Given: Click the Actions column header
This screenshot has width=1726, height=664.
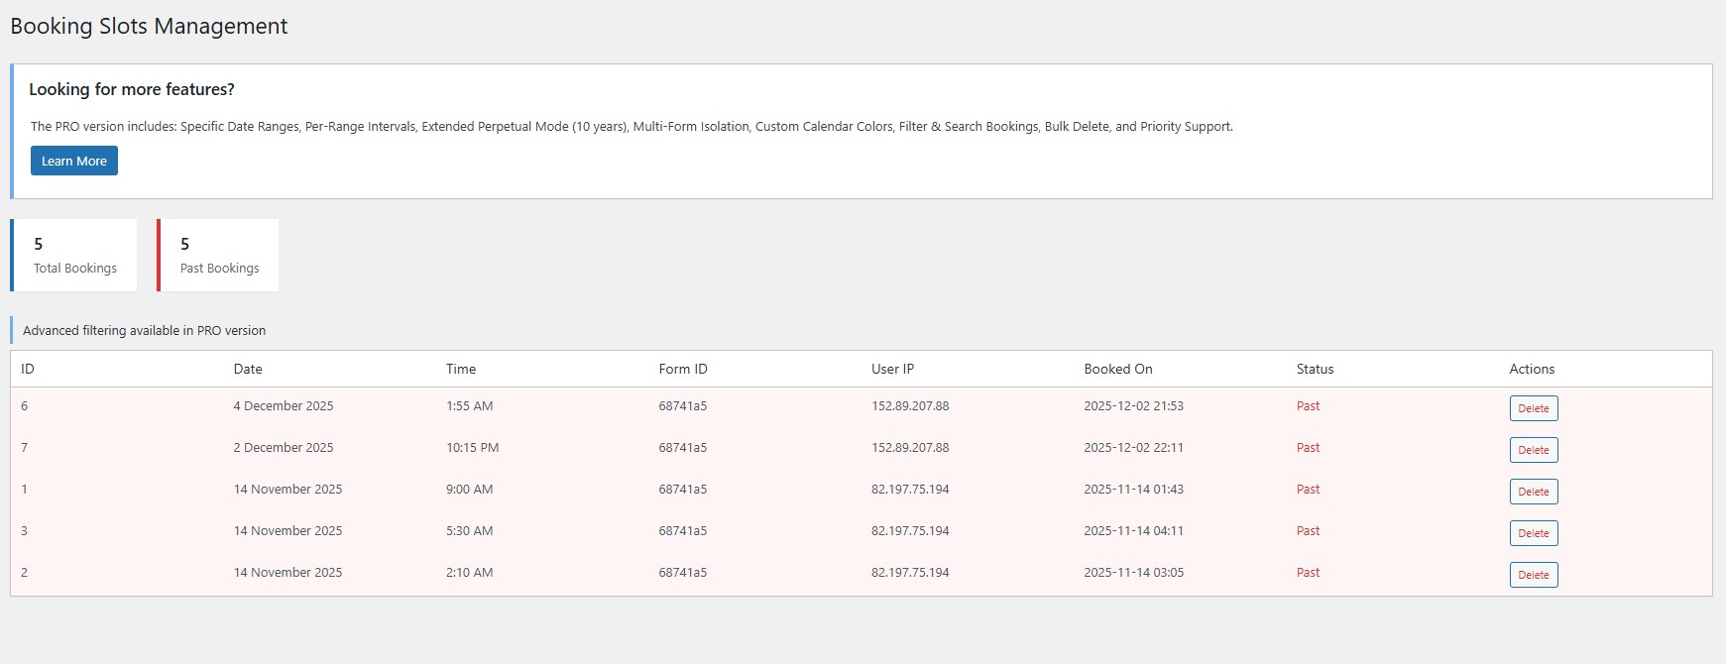Looking at the screenshot, I should (1532, 369).
